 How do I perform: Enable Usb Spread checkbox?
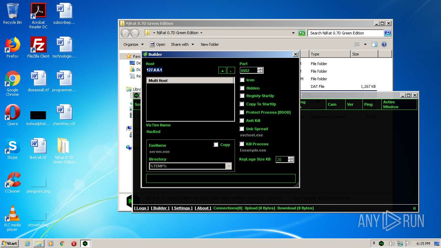[x=242, y=129]
